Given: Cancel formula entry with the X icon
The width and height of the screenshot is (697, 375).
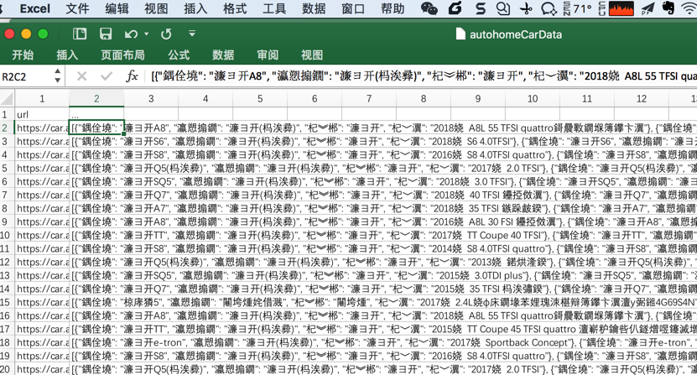Looking at the screenshot, I should click(82, 76).
